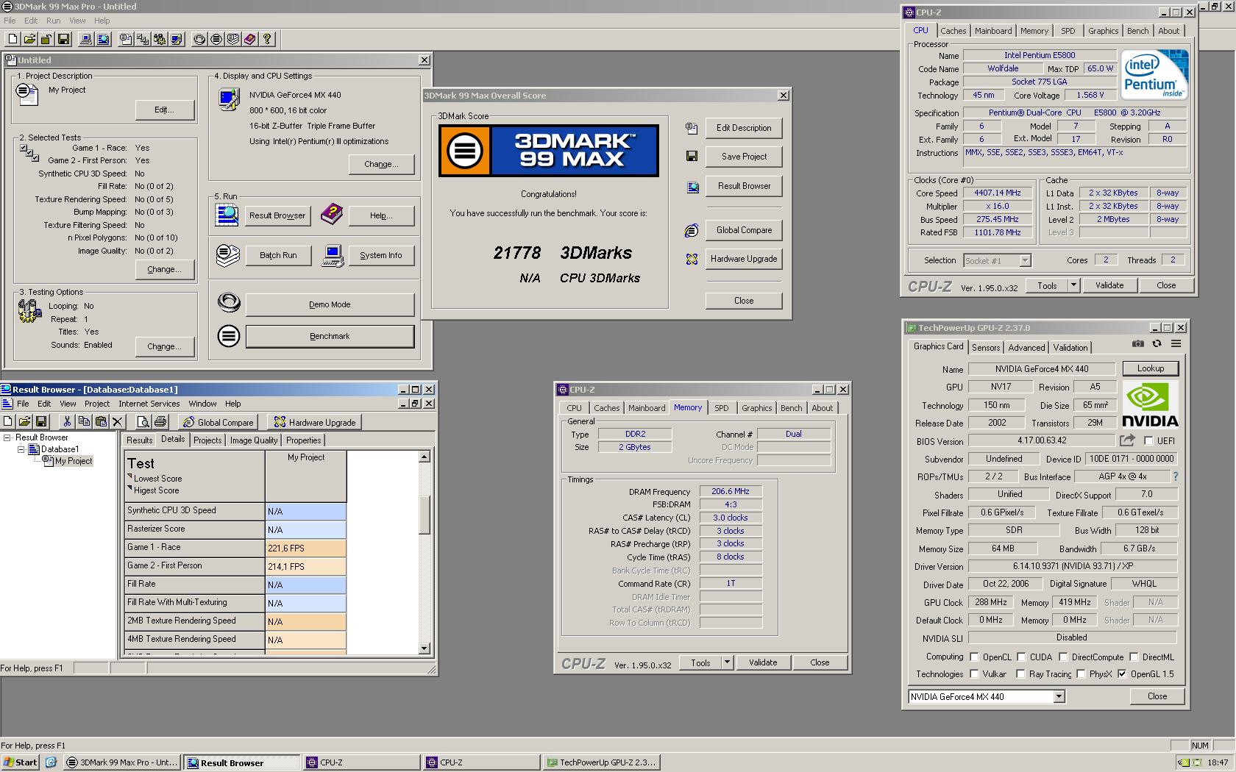Click the BIOS export share icon in GPU-Z

1127,440
